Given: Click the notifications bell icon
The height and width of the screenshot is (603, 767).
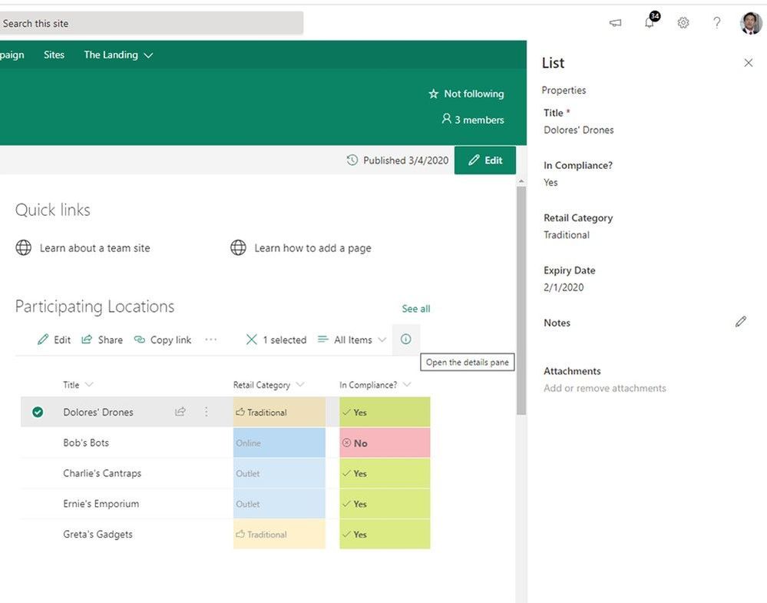Looking at the screenshot, I should 650,23.
